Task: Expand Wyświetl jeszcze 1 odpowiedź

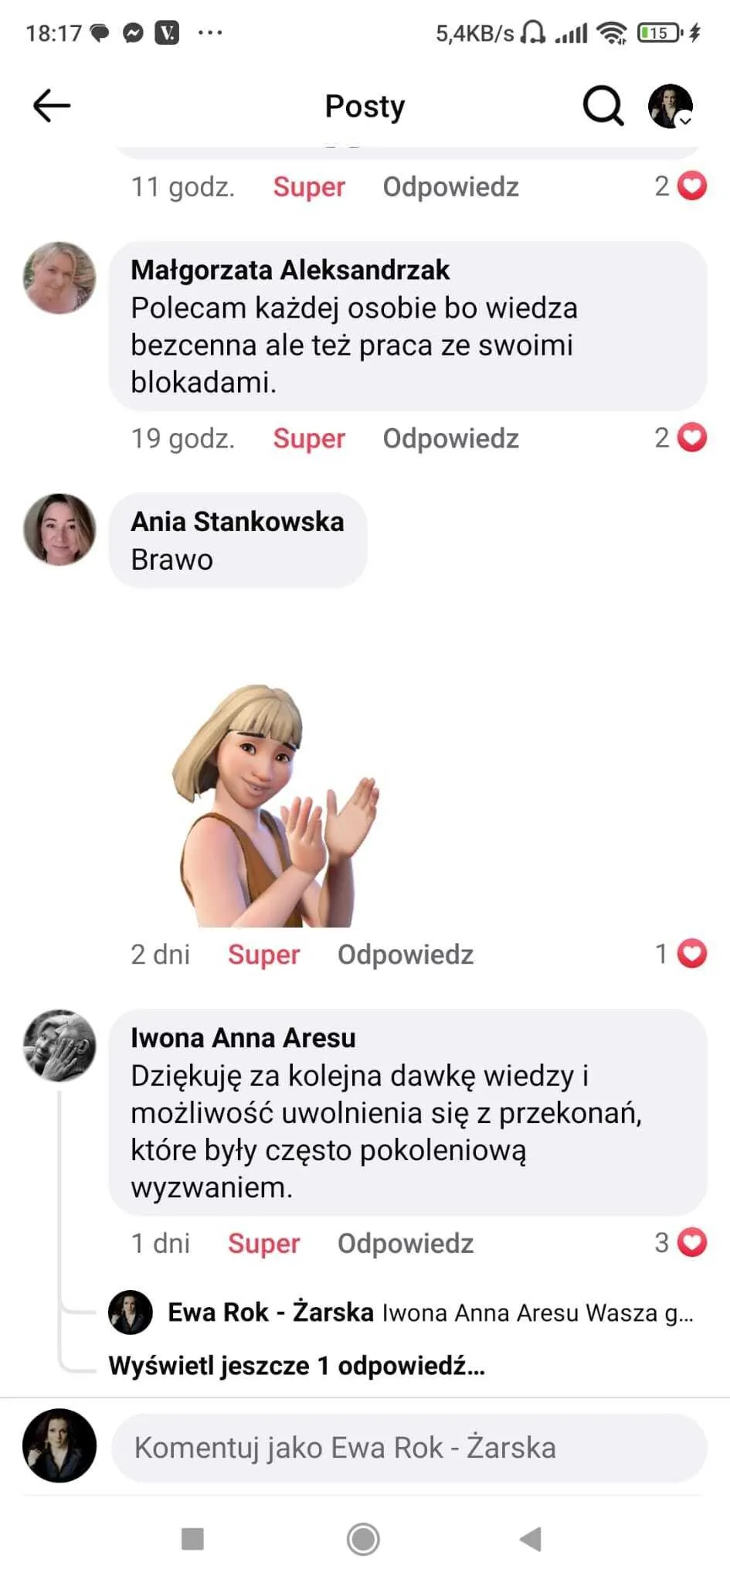Action: [297, 1366]
